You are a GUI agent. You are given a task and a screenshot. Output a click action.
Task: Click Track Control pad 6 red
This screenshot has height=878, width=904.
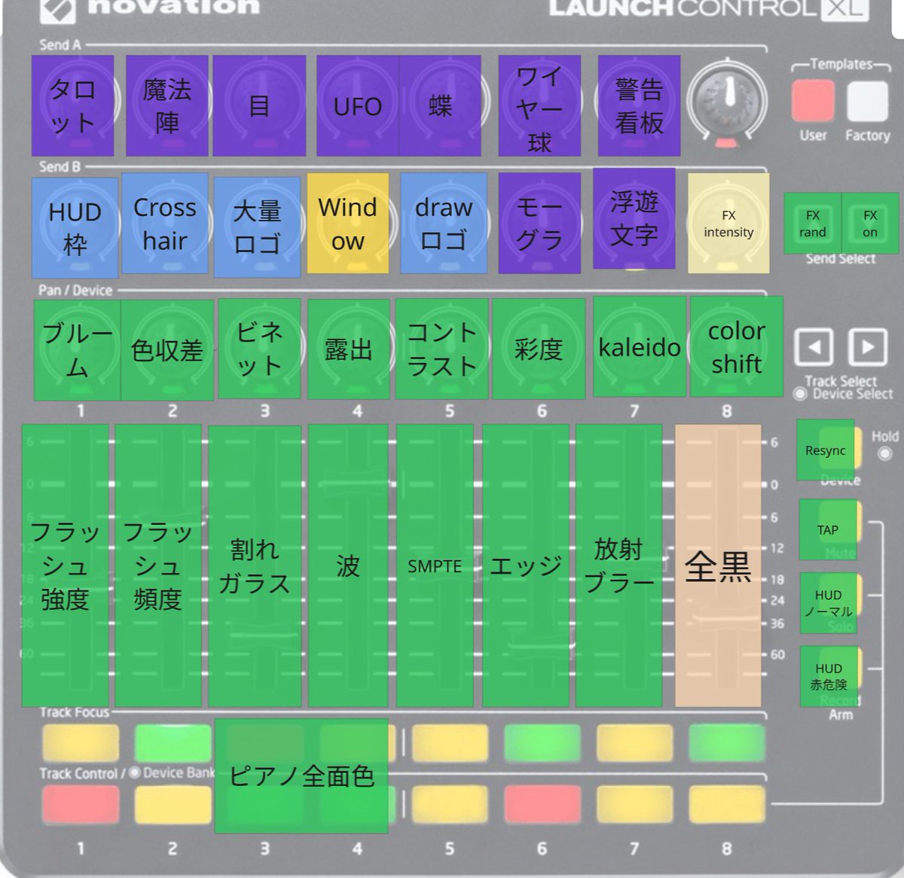[x=542, y=804]
